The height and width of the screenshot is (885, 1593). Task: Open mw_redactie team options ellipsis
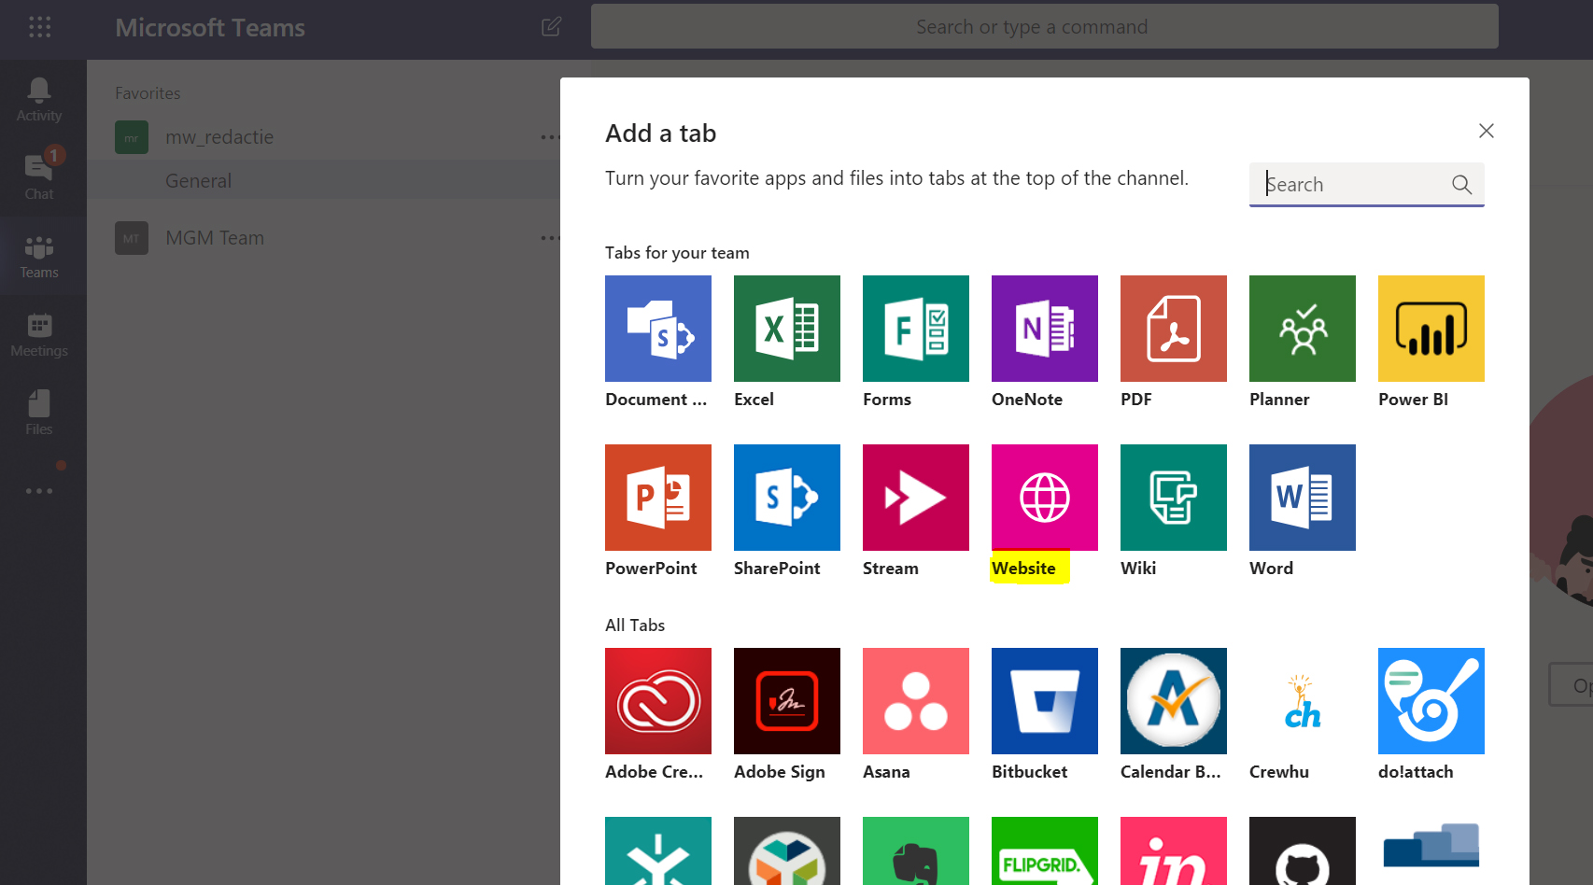pos(550,137)
